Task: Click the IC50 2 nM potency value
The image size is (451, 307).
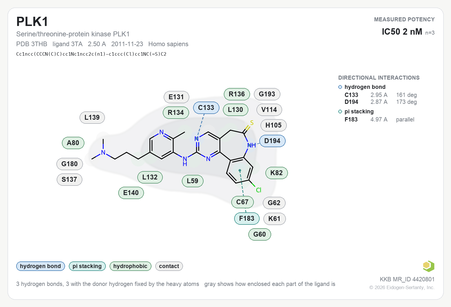Action: point(402,31)
